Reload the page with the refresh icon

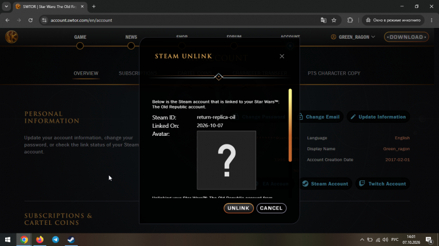[x=30, y=20]
